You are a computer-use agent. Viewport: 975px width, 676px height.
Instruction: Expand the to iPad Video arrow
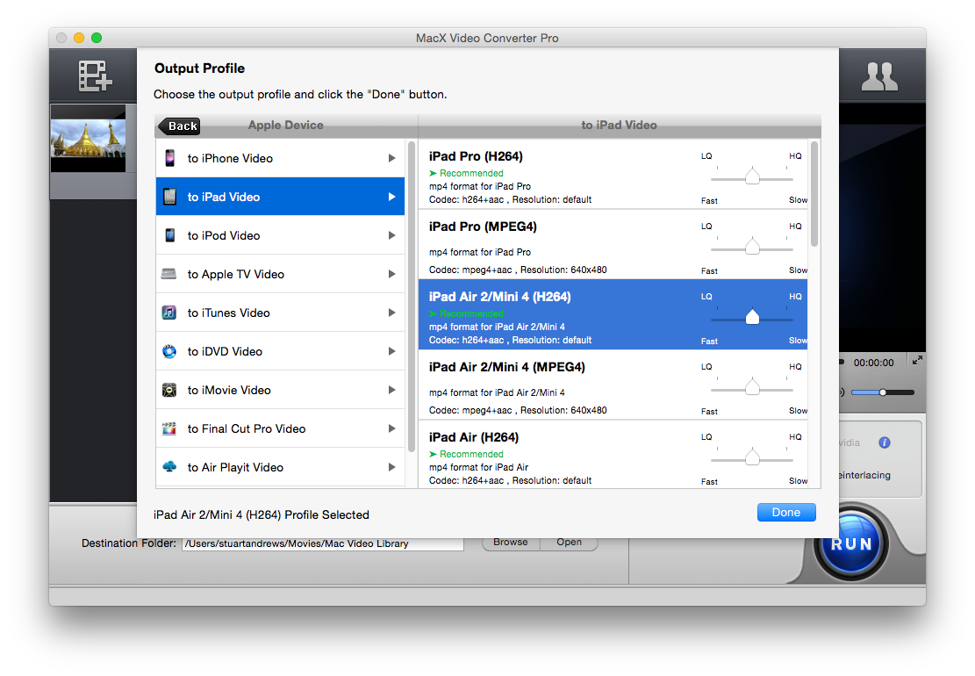pyautogui.click(x=391, y=197)
